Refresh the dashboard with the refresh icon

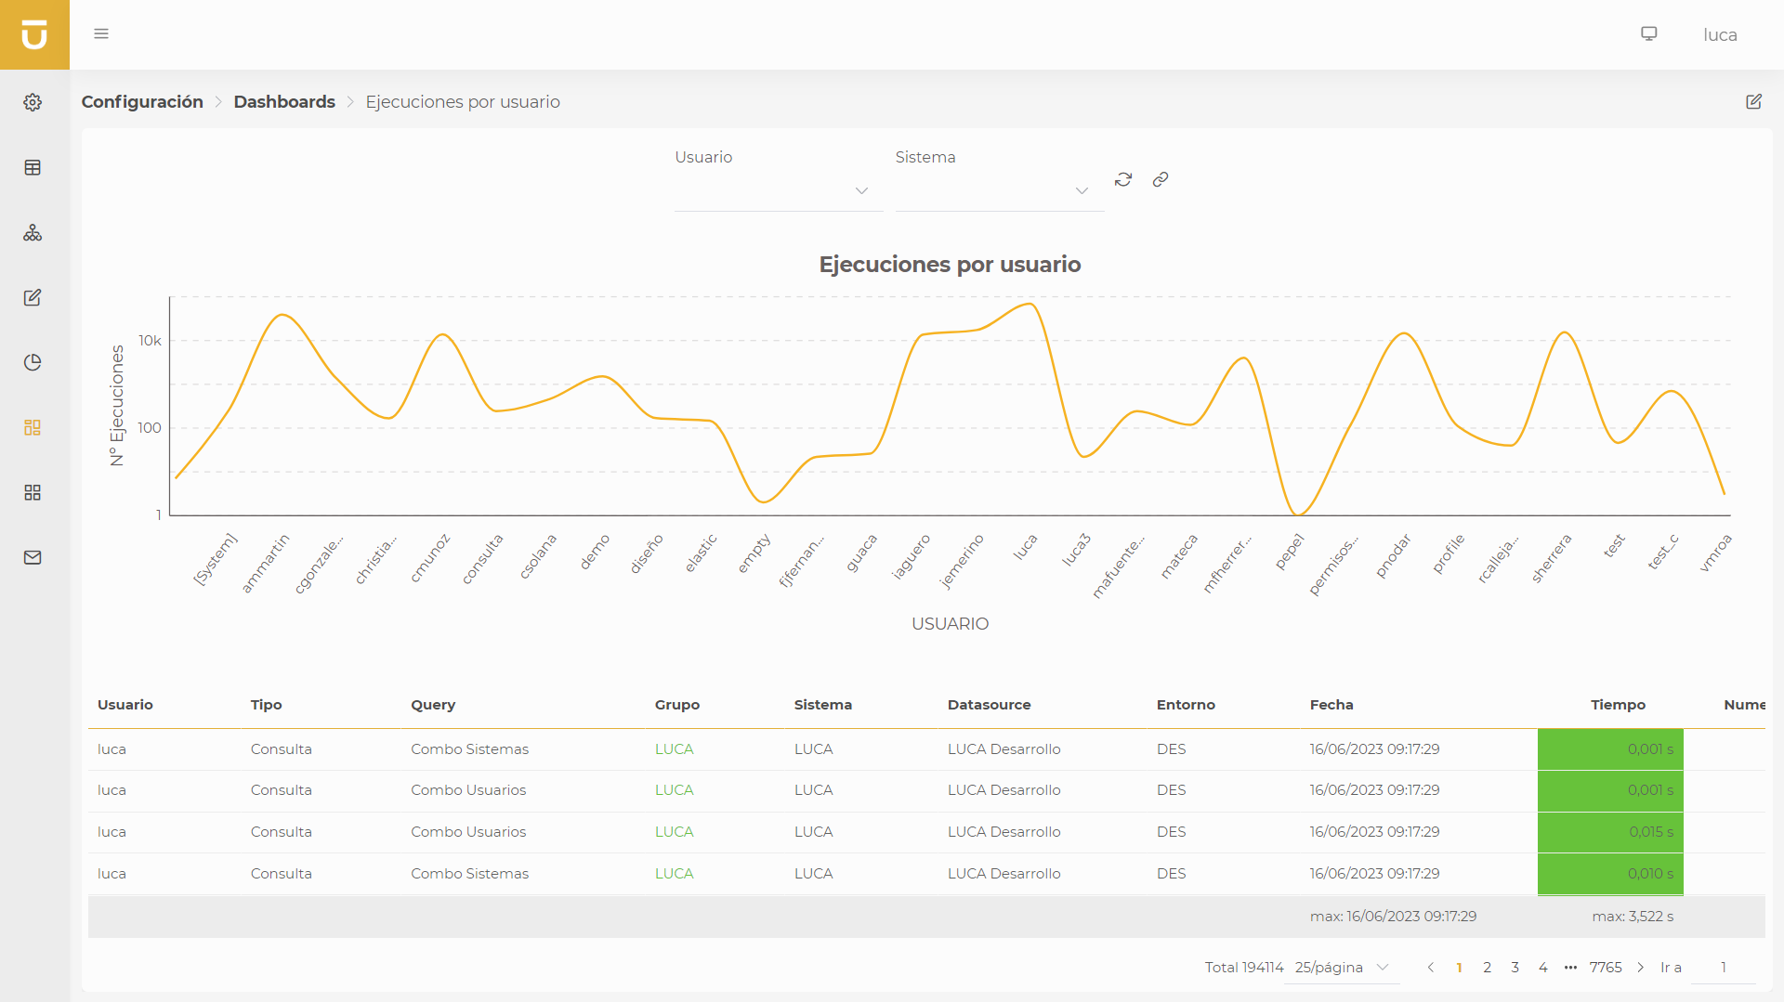pos(1123,179)
